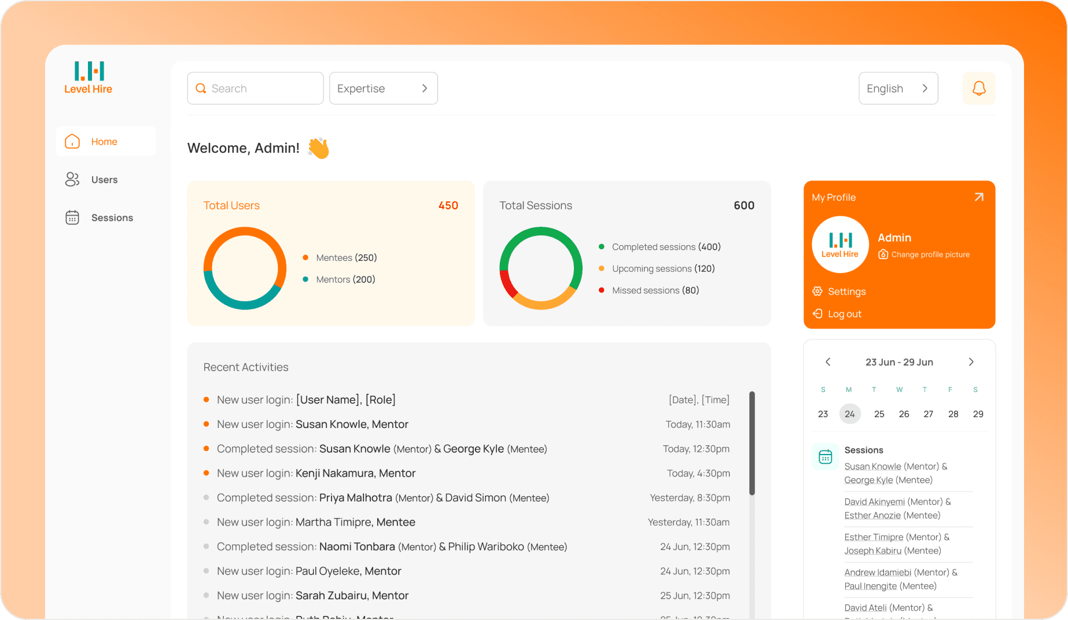This screenshot has width=1068, height=620.
Task: Click 'New user login: Martha Timipre, Mentee' row
Action: pyautogui.click(x=467, y=522)
